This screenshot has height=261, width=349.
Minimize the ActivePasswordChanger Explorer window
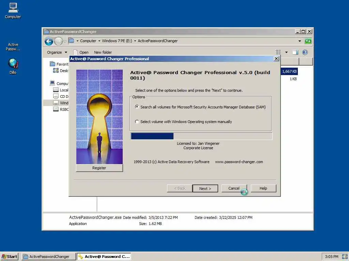tap(297, 32)
